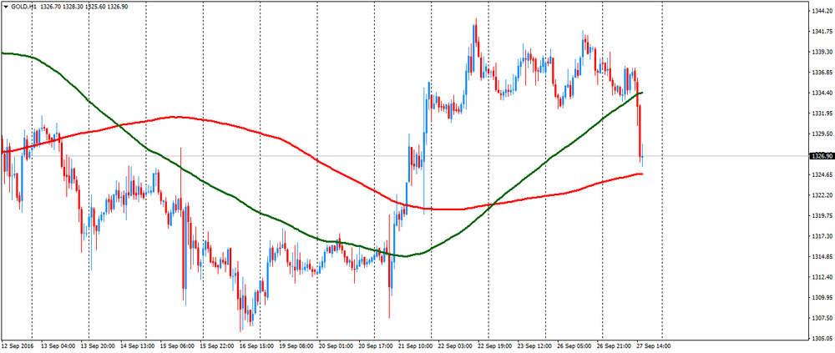Click the 22 Sep 03:00 time label

tap(454, 345)
